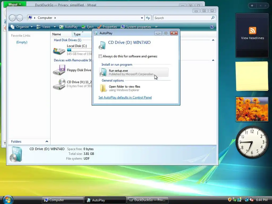Click the sidebar next gadgets arrow
Screen dimensions: 272x204
265,6
